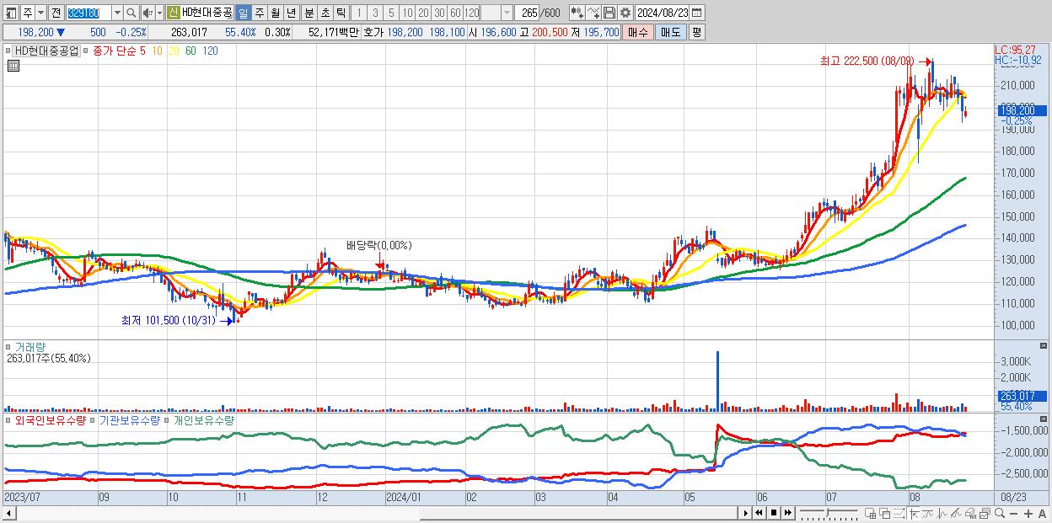Click the orange MA 10 legend number
Image resolution: width=1052 pixels, height=523 pixels.
coord(158,51)
